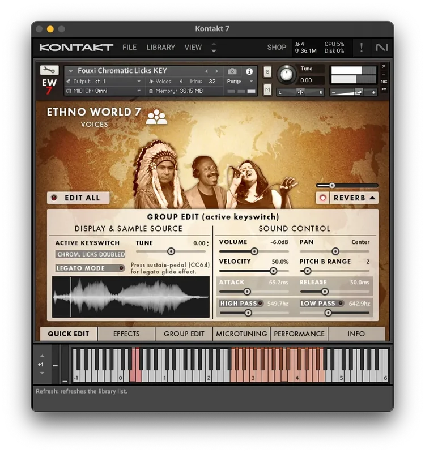Go to previous instrument preset arrow
The image size is (425, 453).
[206, 71]
